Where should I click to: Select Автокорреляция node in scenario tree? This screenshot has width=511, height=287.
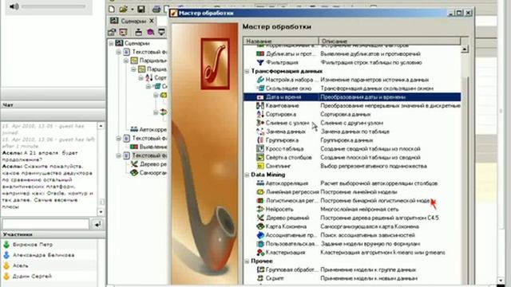click(149, 129)
